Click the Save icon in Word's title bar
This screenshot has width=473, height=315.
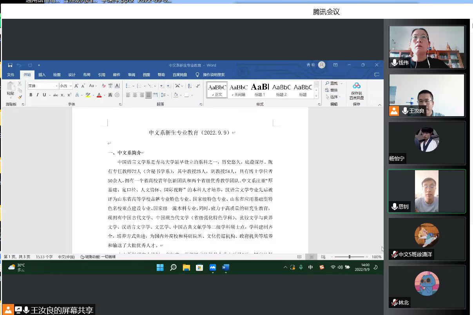pos(10,65)
